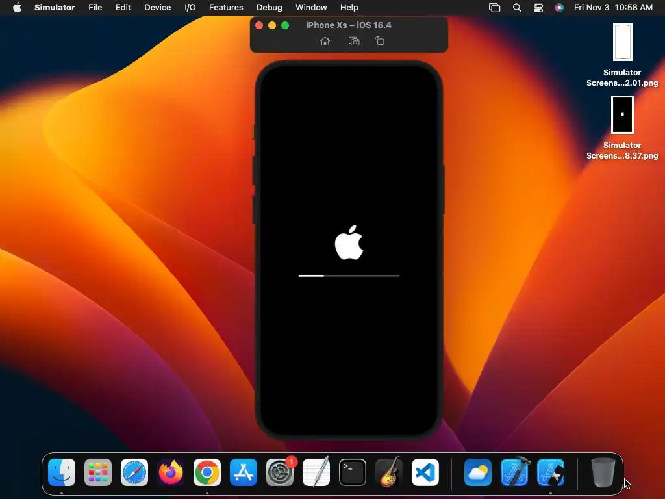Launch Visual Studio Code from the Dock
Viewport: 665px width, 499px height.
(425, 472)
